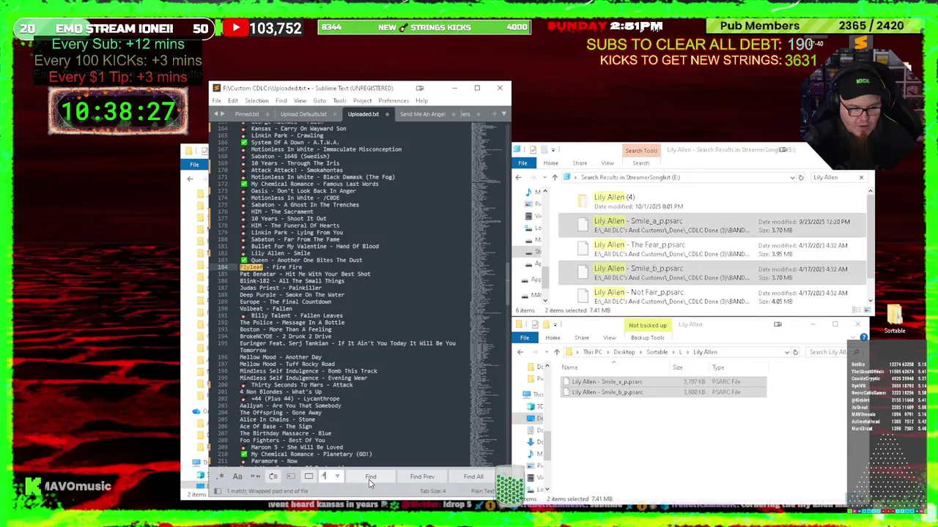Click the Find Prev button
This screenshot has height=527, width=938.
(x=422, y=476)
